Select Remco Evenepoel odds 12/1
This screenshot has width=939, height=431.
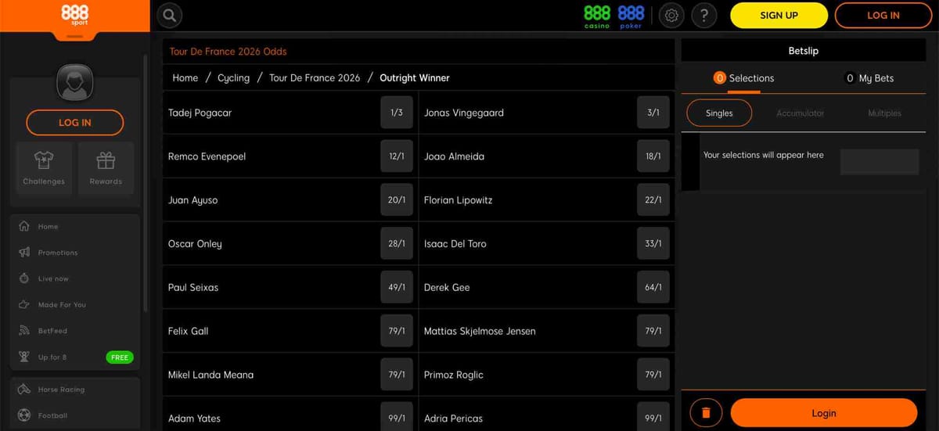(397, 156)
